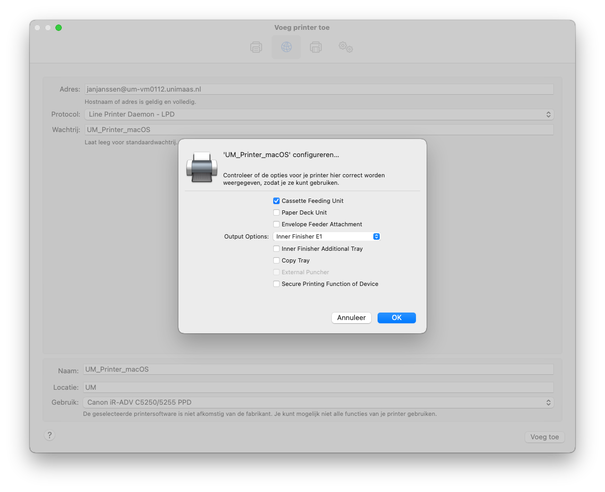Select the default printer toolbar icon
The width and height of the screenshot is (605, 492).
pos(256,47)
